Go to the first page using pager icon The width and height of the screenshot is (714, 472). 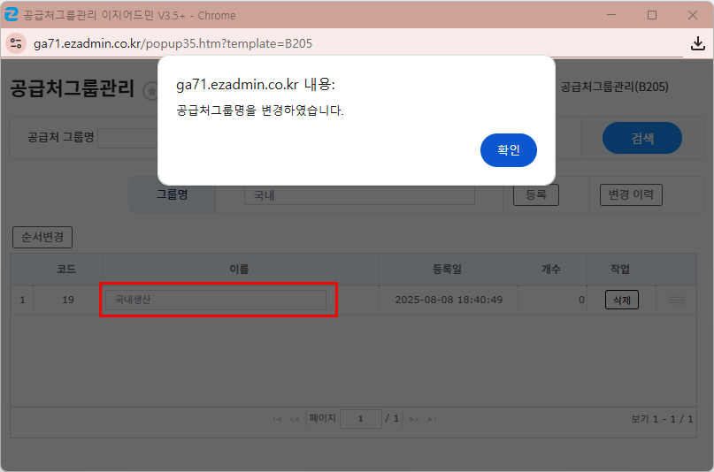point(278,418)
